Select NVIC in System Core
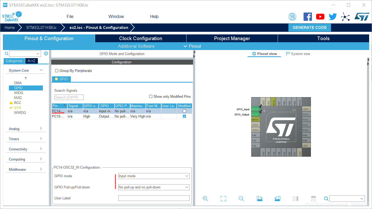372x209 pixels. click(18, 98)
